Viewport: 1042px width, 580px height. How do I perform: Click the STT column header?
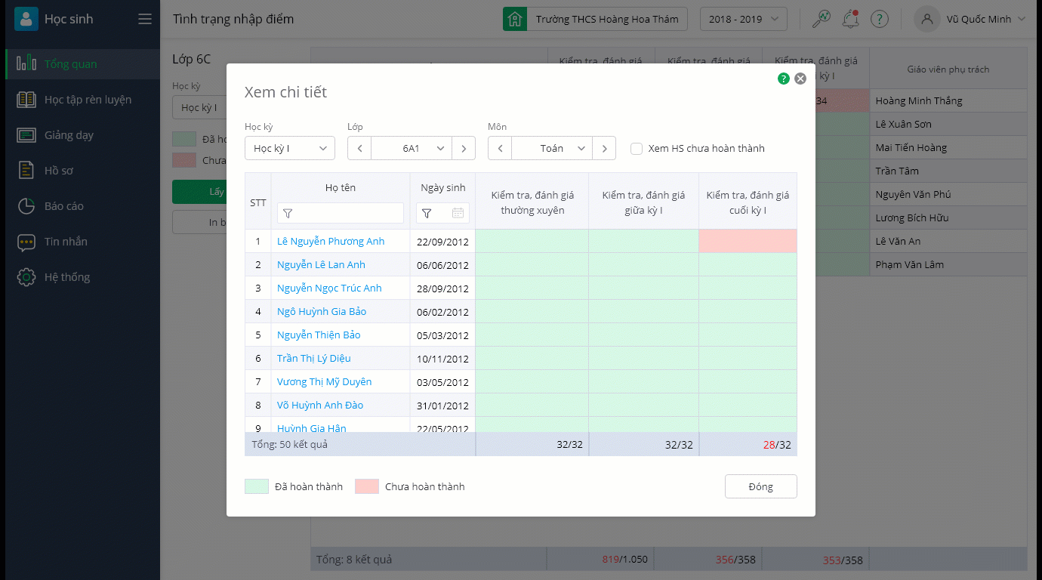[x=258, y=202]
